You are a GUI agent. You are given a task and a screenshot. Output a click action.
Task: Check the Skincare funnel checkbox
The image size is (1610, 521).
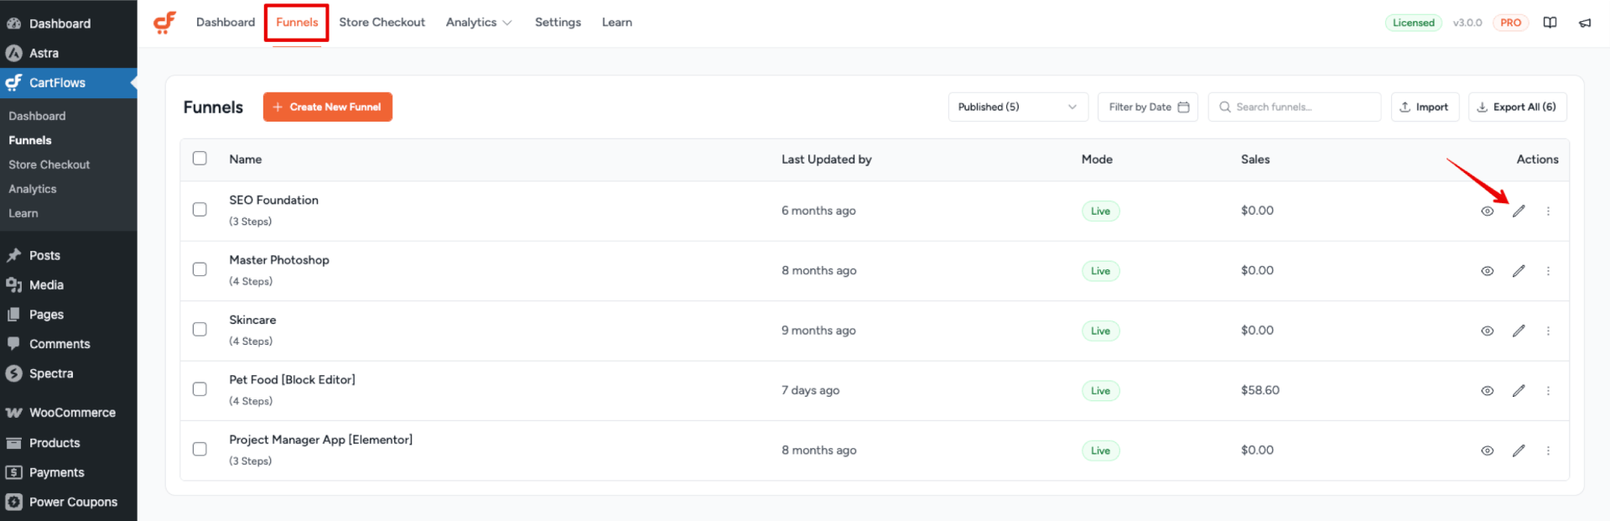pos(200,330)
